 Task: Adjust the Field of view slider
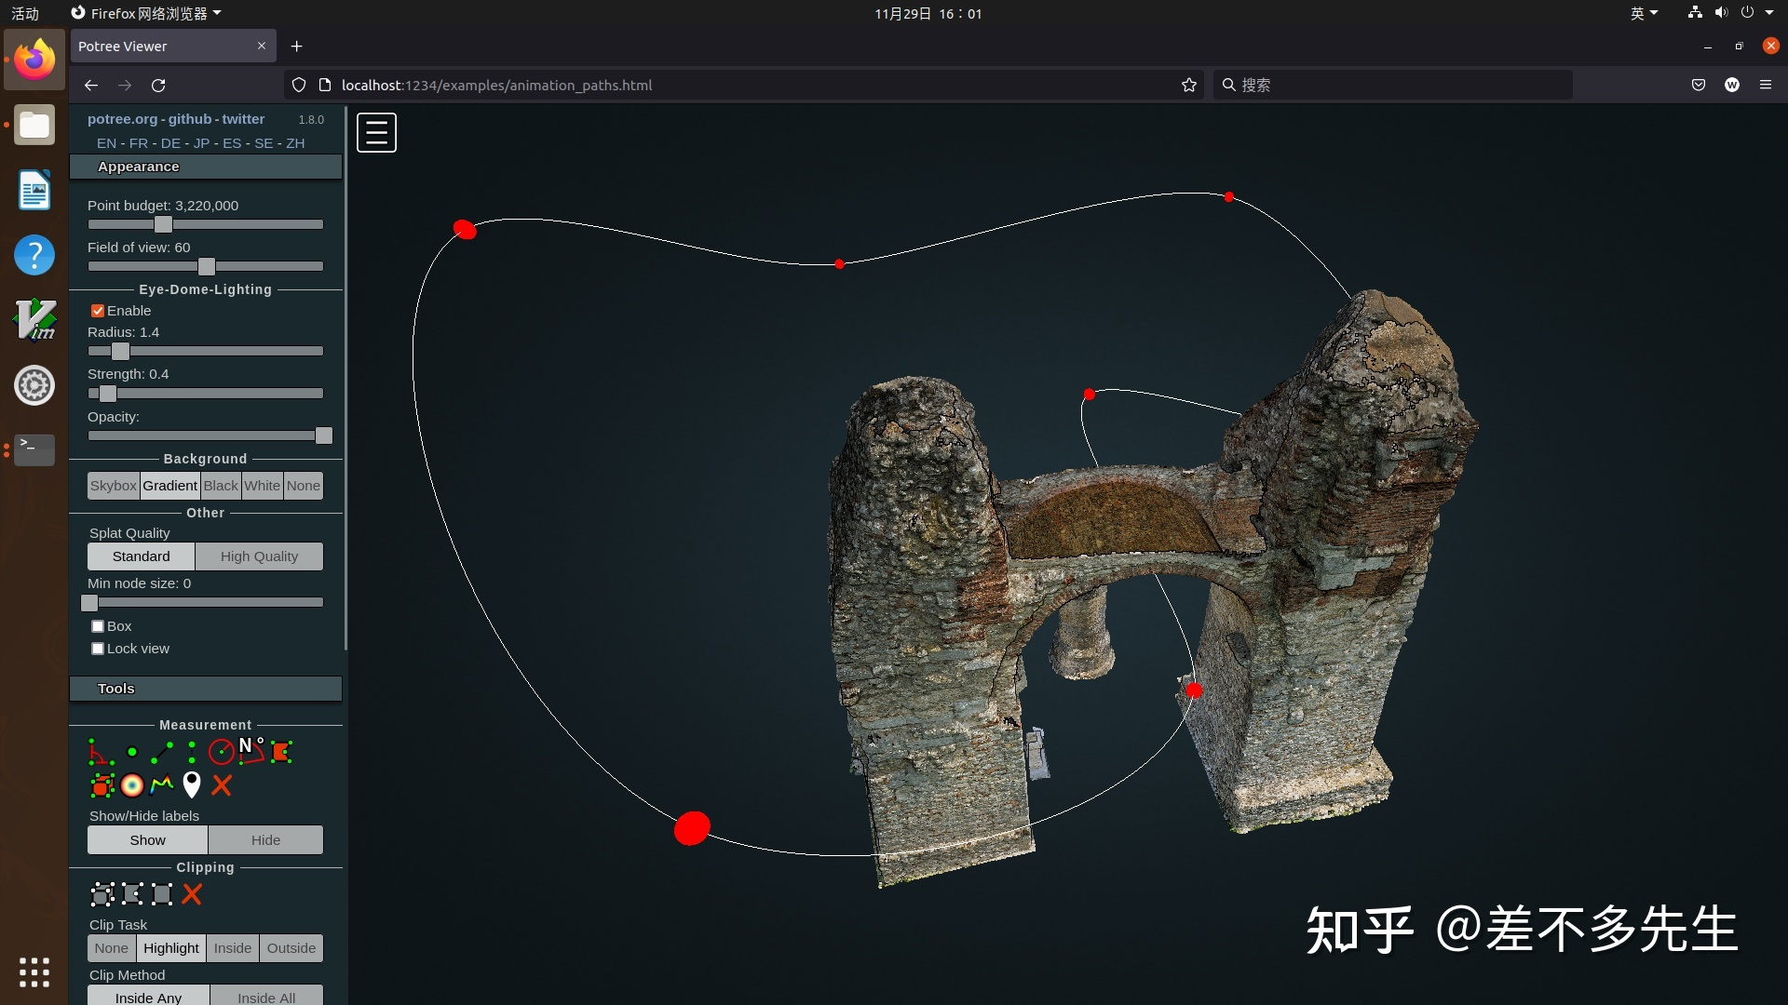click(207, 267)
